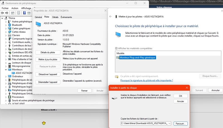Expand the Cartes graphiques node
Image resolution: width=223 pixels, height=128 pixels.
(x=6, y=29)
